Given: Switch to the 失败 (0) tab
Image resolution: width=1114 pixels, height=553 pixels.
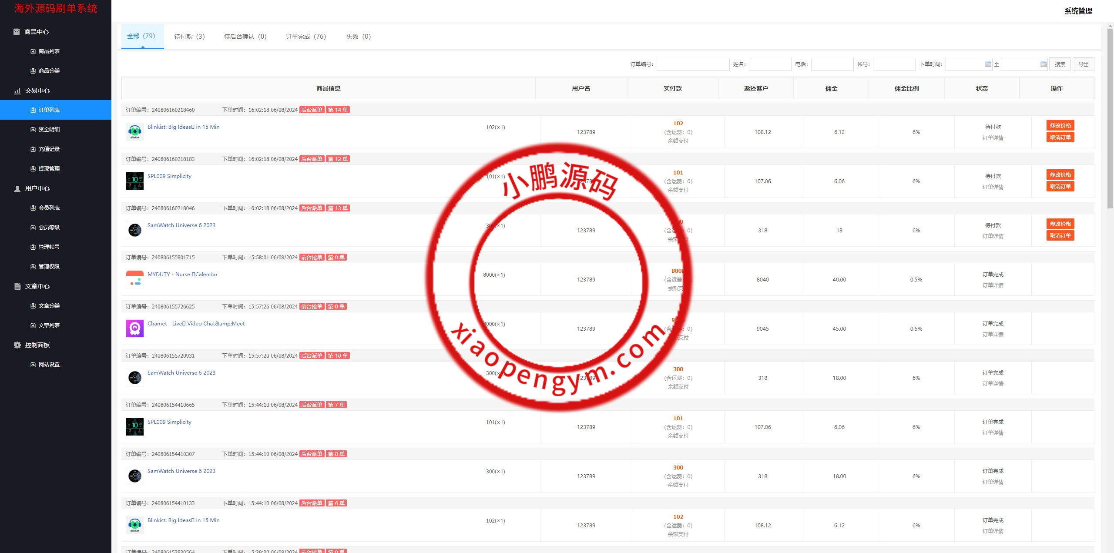Looking at the screenshot, I should [x=359, y=37].
